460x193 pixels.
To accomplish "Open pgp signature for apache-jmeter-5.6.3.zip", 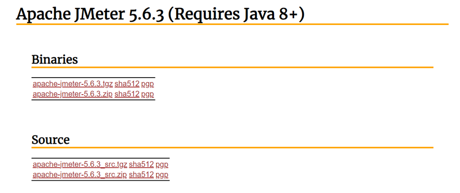I will pyautogui.click(x=147, y=95).
